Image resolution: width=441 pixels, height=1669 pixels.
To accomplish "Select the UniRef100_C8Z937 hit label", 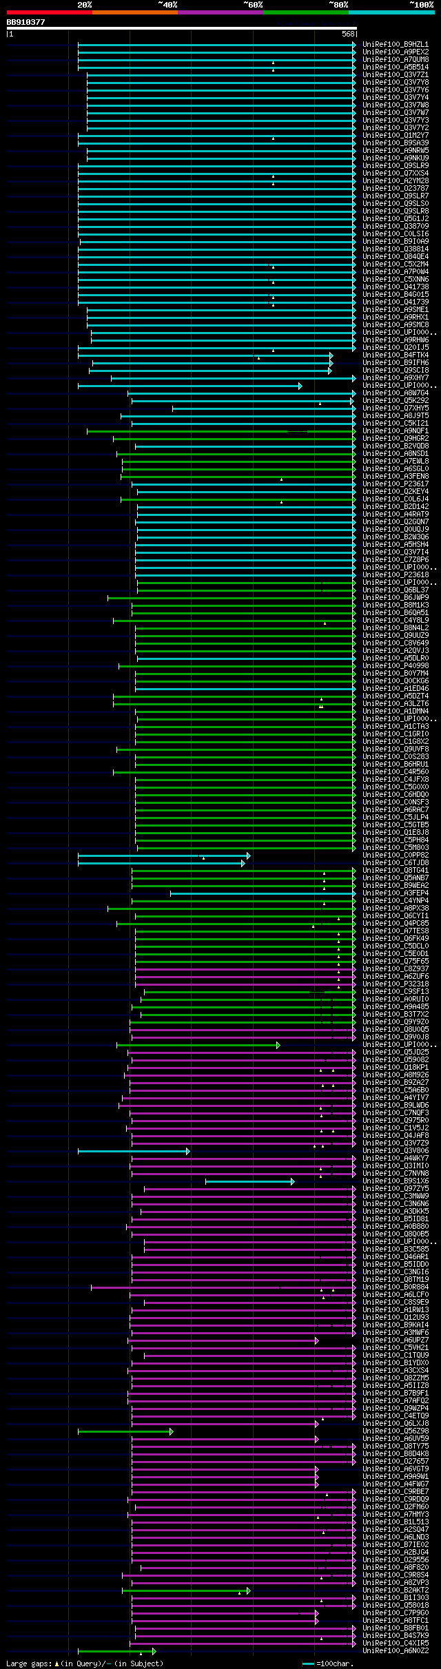I will pyautogui.click(x=396, y=968).
